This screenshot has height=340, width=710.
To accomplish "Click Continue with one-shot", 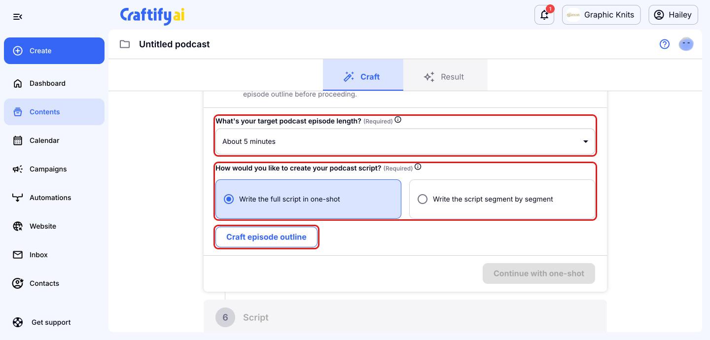I will pos(539,273).
